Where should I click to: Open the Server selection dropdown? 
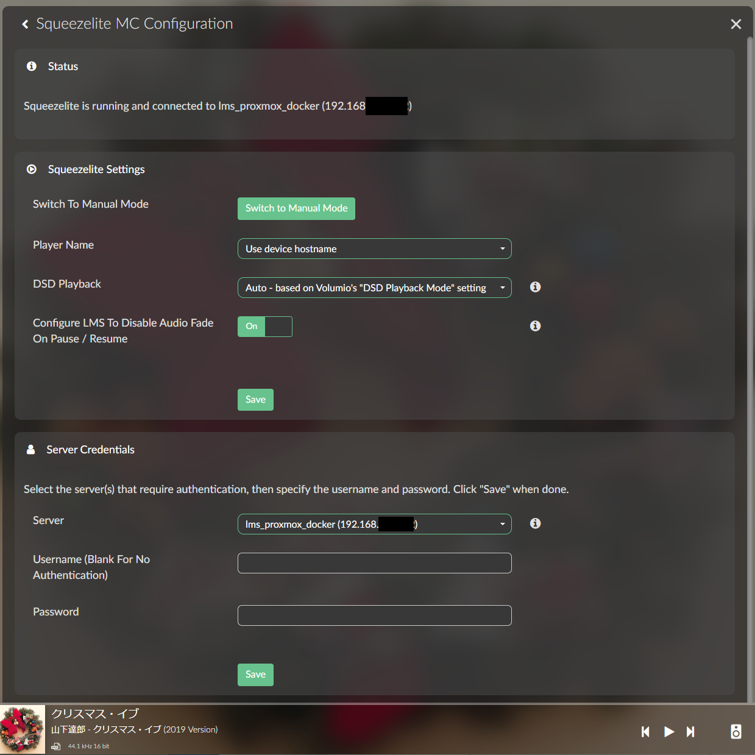tap(375, 524)
